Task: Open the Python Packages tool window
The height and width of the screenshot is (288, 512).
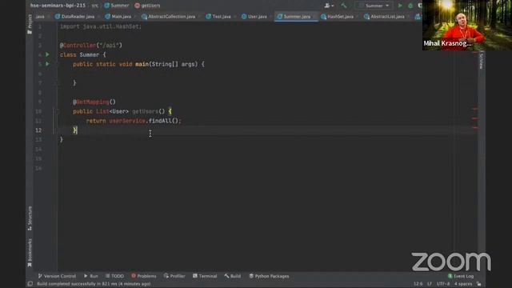Action: coord(269,276)
